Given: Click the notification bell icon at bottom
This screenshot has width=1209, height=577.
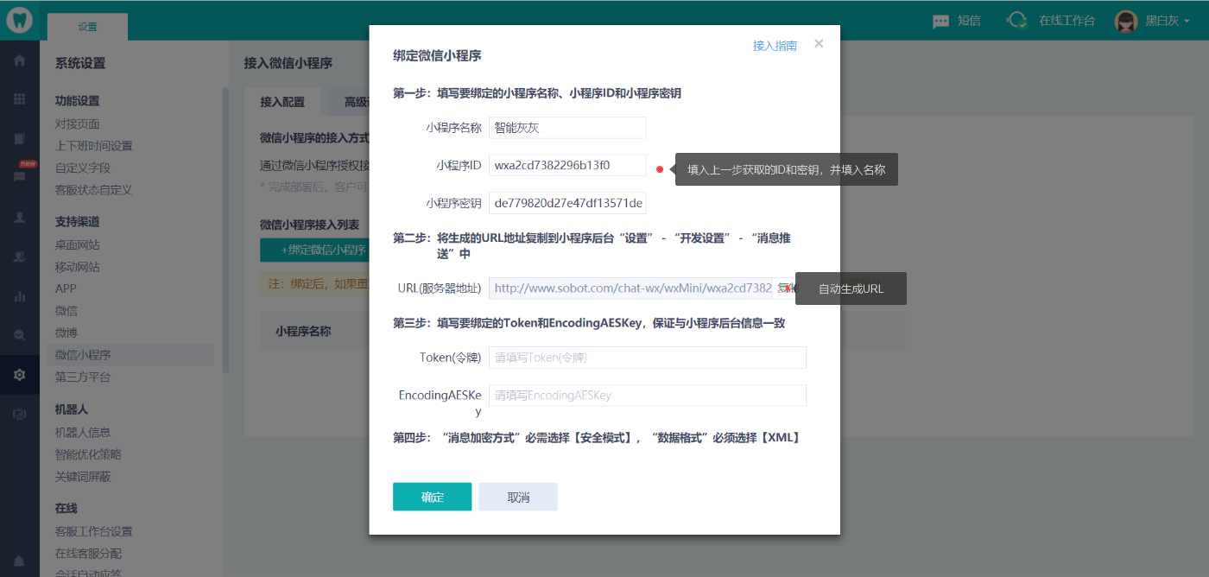Looking at the screenshot, I should pyautogui.click(x=19, y=561).
